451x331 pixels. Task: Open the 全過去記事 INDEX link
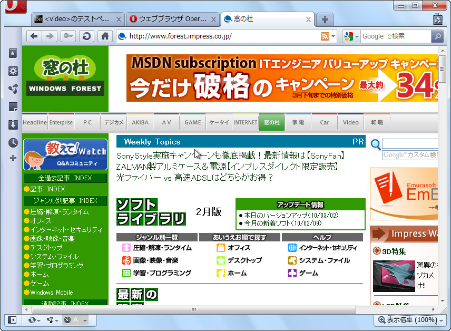(x=65, y=178)
